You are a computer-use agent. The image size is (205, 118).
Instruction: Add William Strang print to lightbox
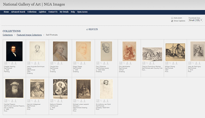(x=167, y=63)
